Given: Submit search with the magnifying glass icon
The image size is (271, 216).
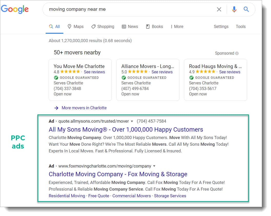Looking at the screenshot, I should 246,9.
